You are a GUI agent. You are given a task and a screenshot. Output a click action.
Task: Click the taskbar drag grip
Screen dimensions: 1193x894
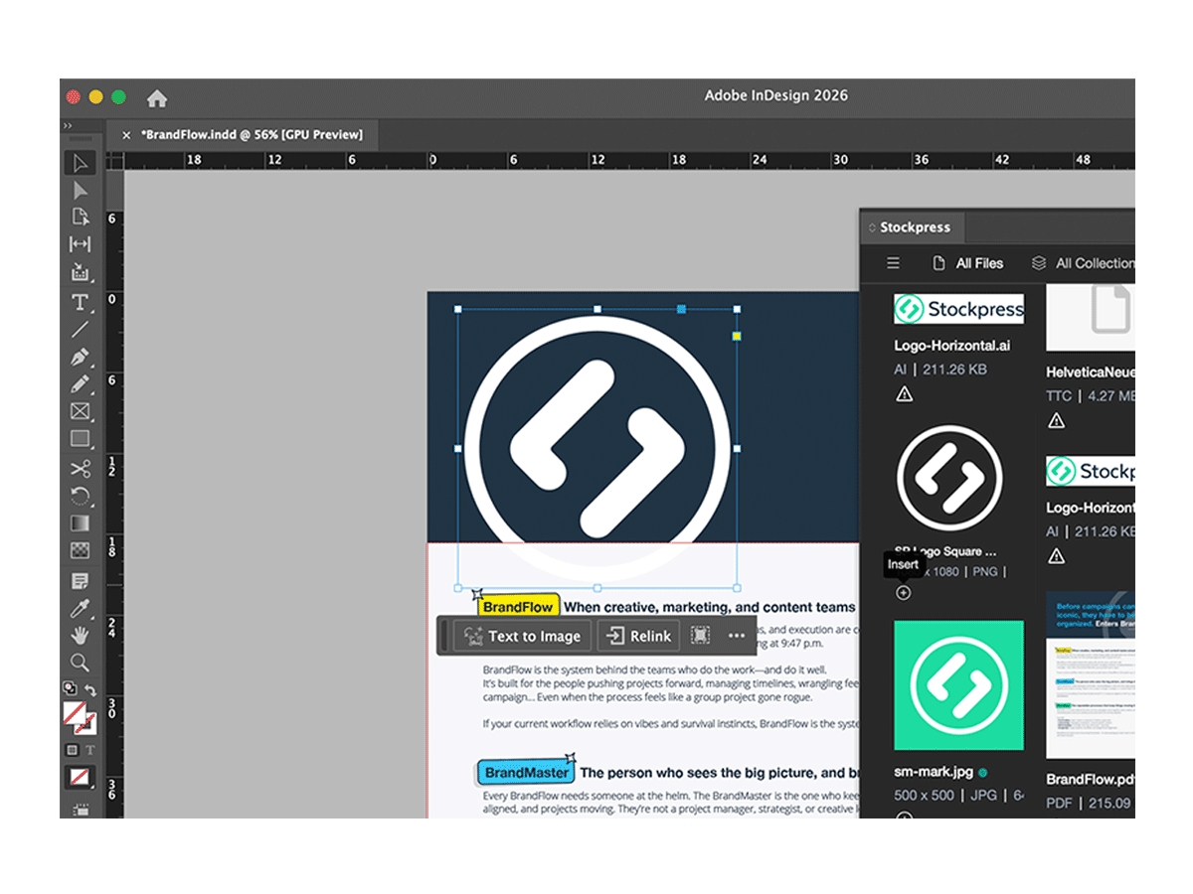pyautogui.click(x=443, y=636)
